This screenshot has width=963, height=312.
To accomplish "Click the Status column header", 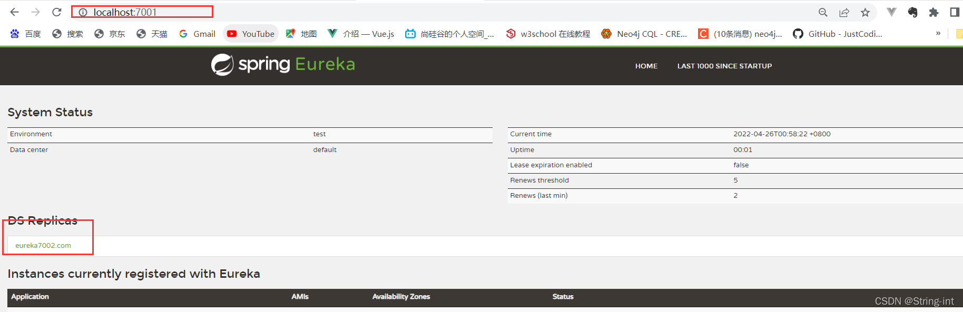I will [563, 297].
